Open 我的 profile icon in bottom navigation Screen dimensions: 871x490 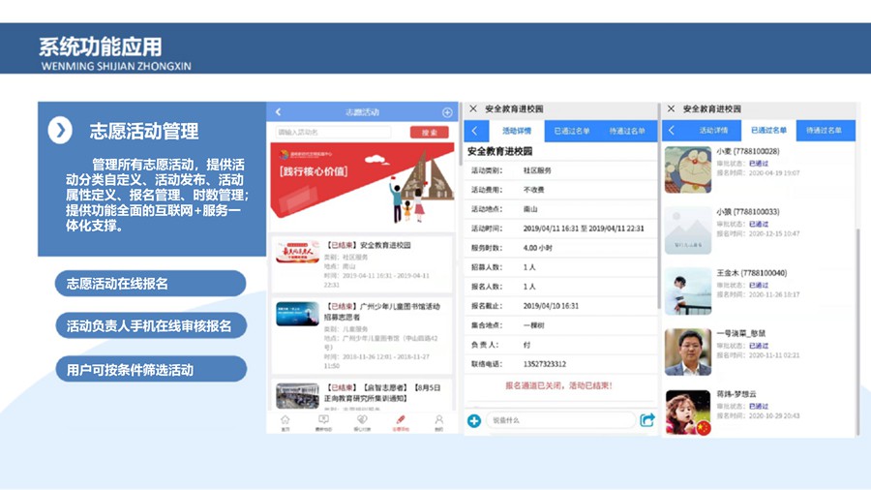pyautogui.click(x=438, y=421)
